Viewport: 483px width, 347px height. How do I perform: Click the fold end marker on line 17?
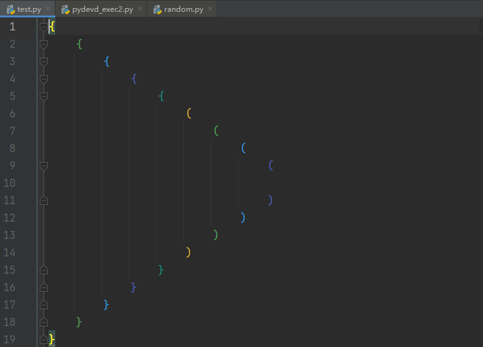pos(44,305)
